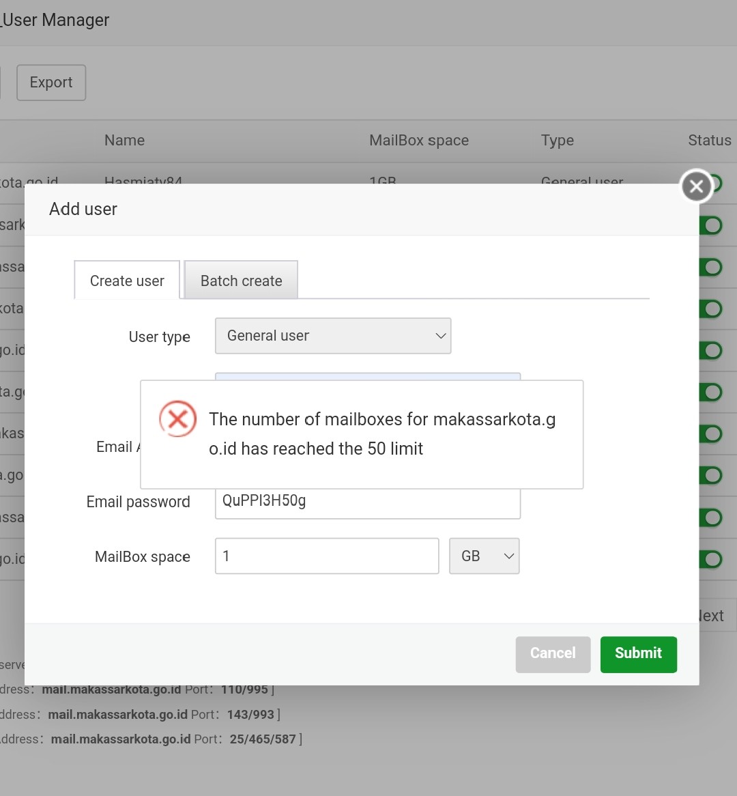Close the Add user dialog with X icon

coord(696,186)
